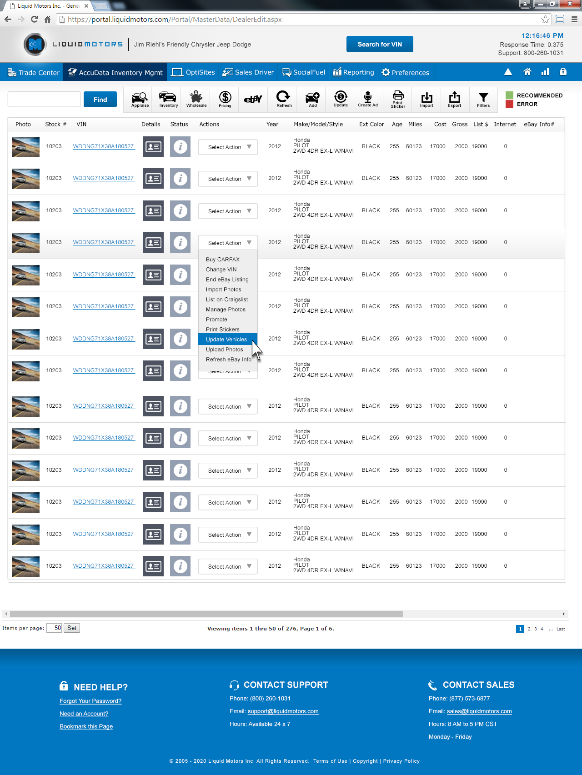Collapse the open Select Action dropdown in fourth row
Image resolution: width=582 pixels, height=775 pixels.
point(228,243)
